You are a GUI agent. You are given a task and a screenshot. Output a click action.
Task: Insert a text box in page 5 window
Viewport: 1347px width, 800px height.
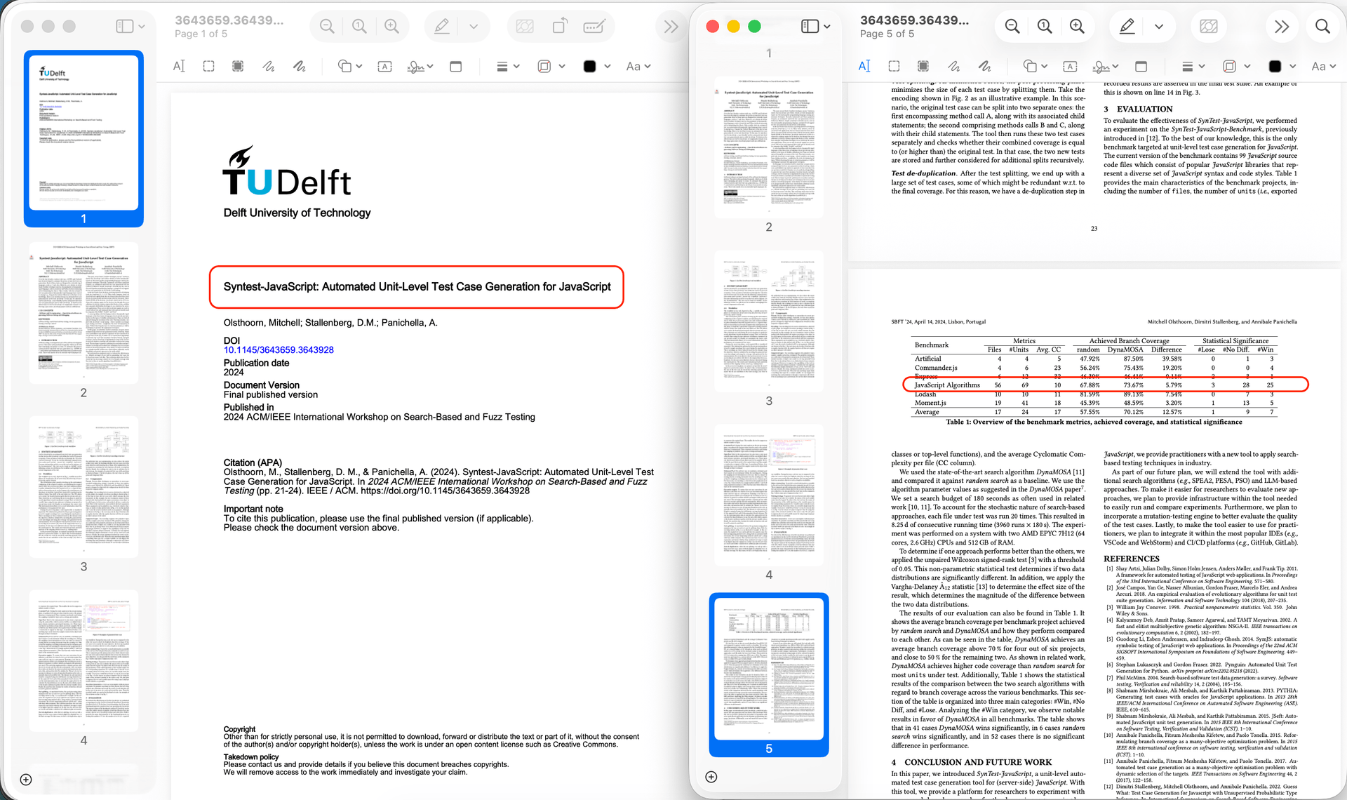coord(1070,66)
